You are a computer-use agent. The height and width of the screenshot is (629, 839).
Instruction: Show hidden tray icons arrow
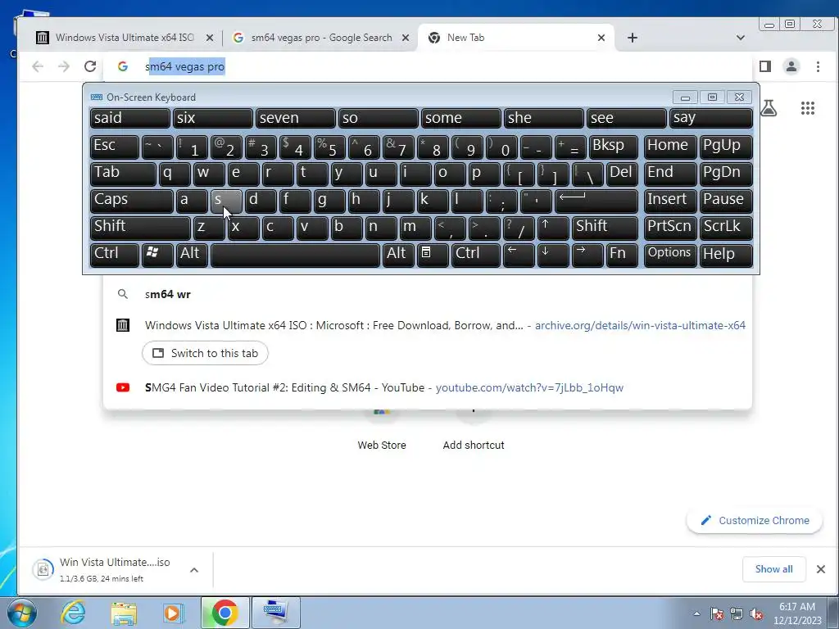[x=696, y=613]
